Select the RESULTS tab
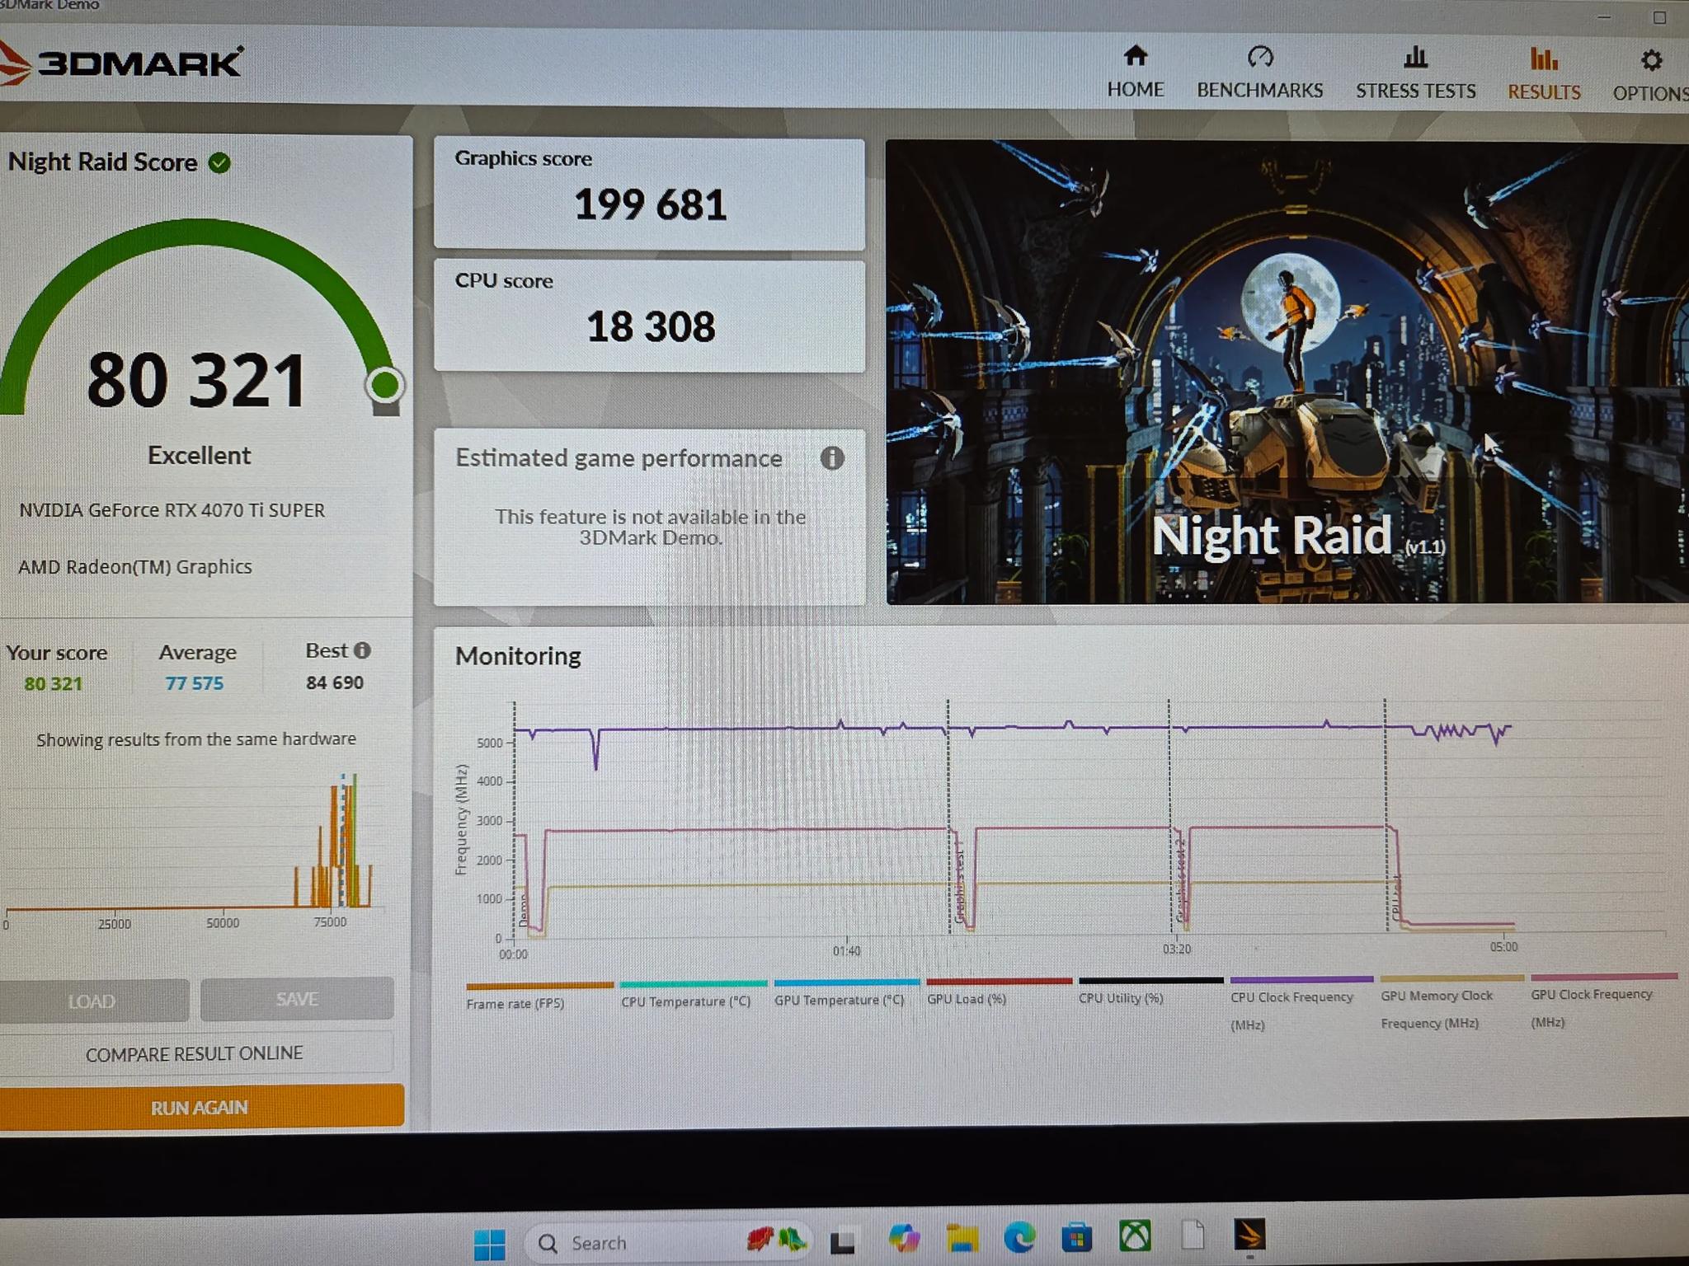The image size is (1689, 1266). point(1544,74)
